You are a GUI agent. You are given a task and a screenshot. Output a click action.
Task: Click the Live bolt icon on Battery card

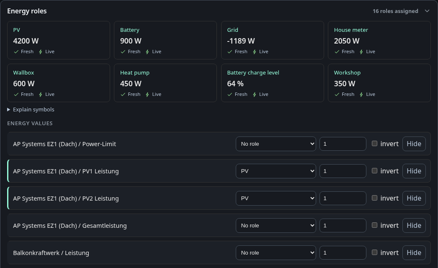pyautogui.click(x=147, y=52)
